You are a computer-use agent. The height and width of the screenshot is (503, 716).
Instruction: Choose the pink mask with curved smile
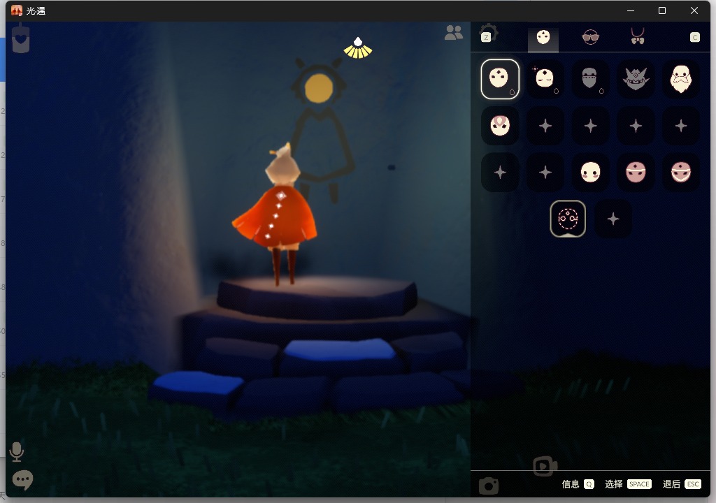(x=681, y=172)
